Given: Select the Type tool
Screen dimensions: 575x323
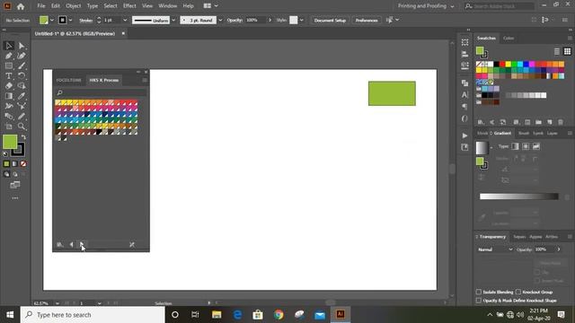Looking at the screenshot, I should pyautogui.click(x=9, y=75).
